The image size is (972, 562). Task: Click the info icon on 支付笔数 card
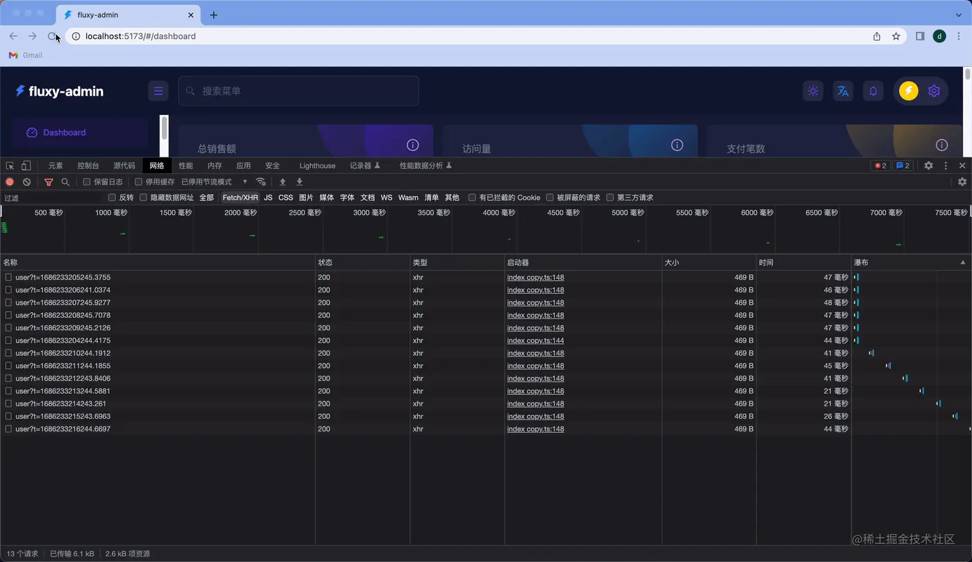[x=942, y=145]
